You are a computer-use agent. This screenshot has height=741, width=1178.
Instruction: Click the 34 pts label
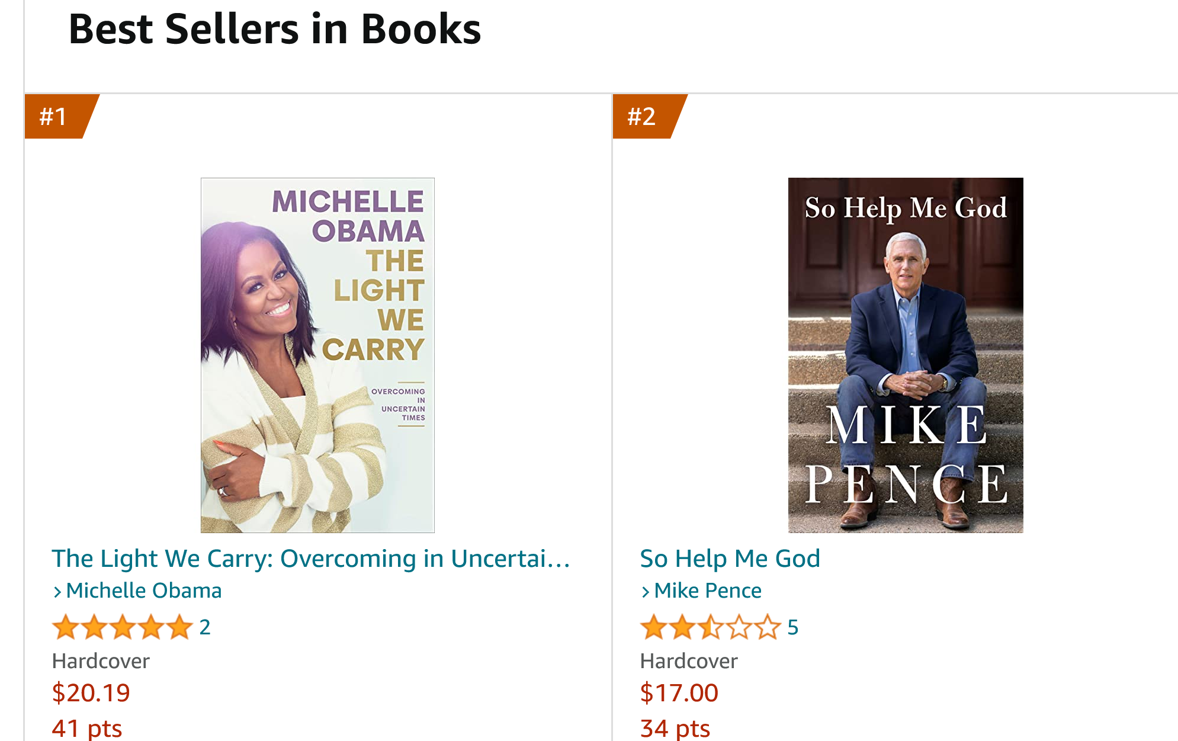click(x=675, y=728)
